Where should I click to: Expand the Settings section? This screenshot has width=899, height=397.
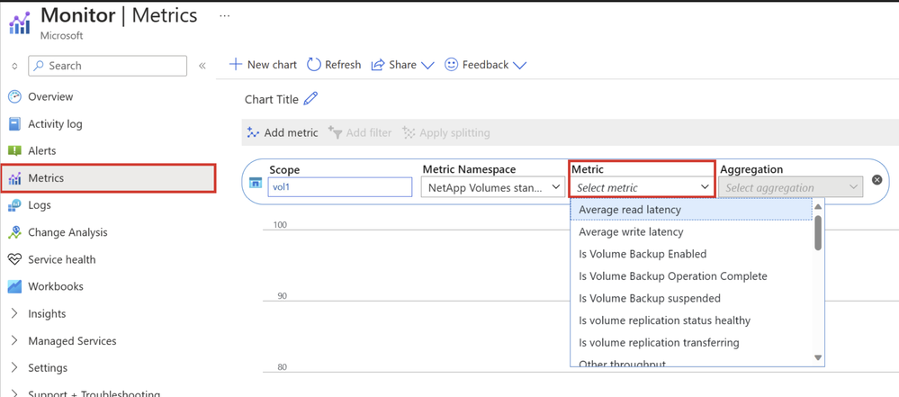tap(15, 367)
